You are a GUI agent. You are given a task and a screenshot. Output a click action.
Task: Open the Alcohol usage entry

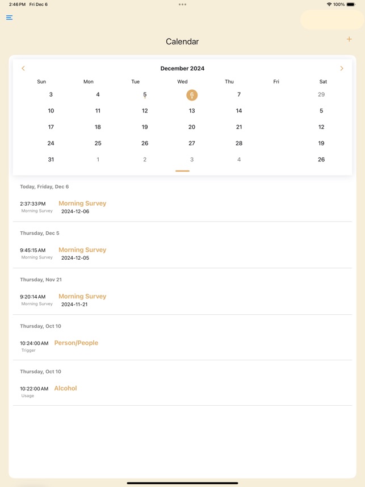point(65,388)
